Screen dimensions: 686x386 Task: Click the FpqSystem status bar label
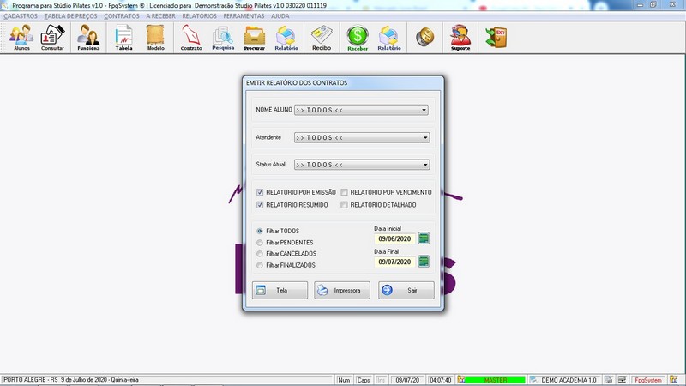tap(648, 380)
